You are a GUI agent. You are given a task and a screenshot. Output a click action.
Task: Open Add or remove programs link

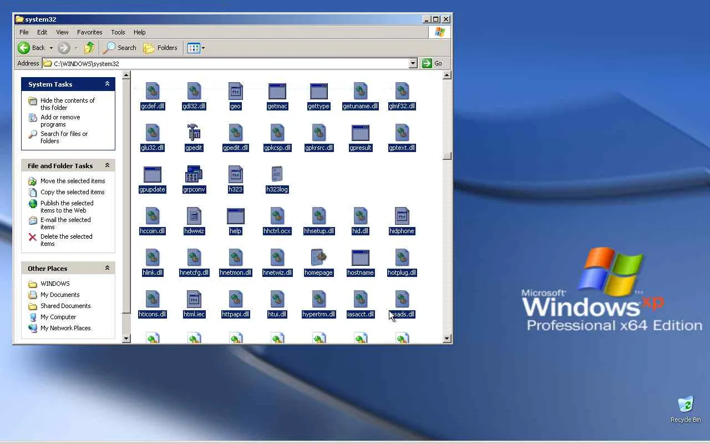(x=60, y=120)
